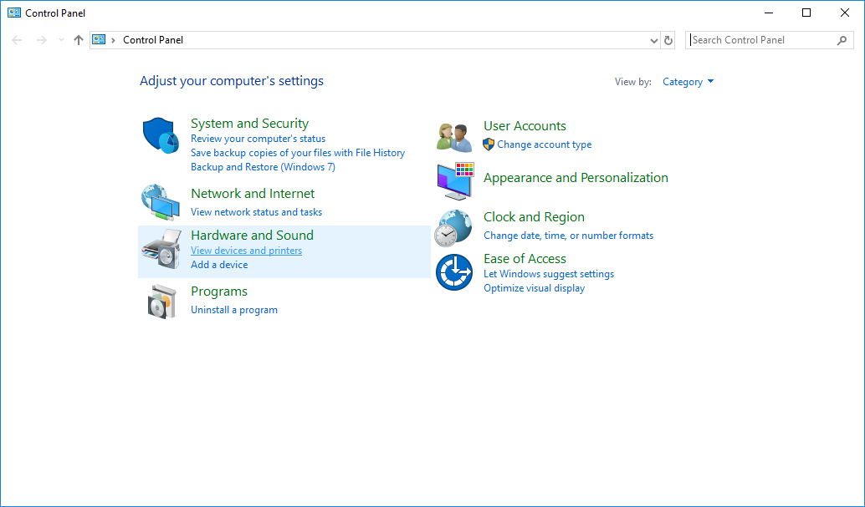Viewport: 865px width, 507px height.
Task: Click the Programs disc box icon
Action: (x=162, y=302)
